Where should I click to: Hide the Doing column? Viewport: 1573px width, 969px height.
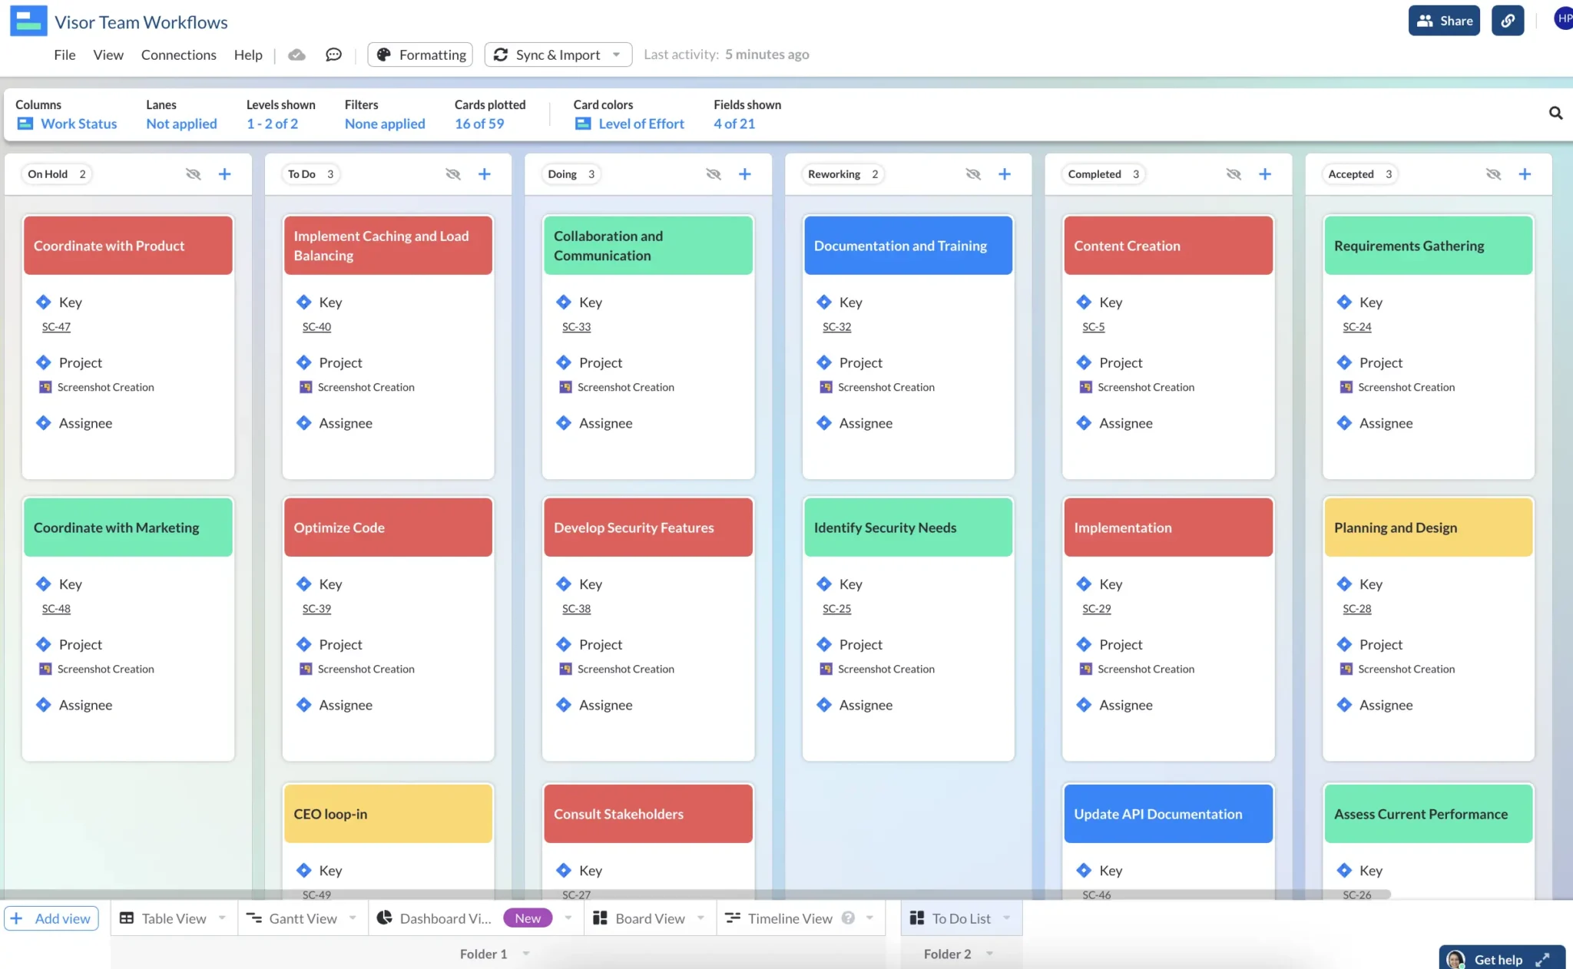pos(714,174)
